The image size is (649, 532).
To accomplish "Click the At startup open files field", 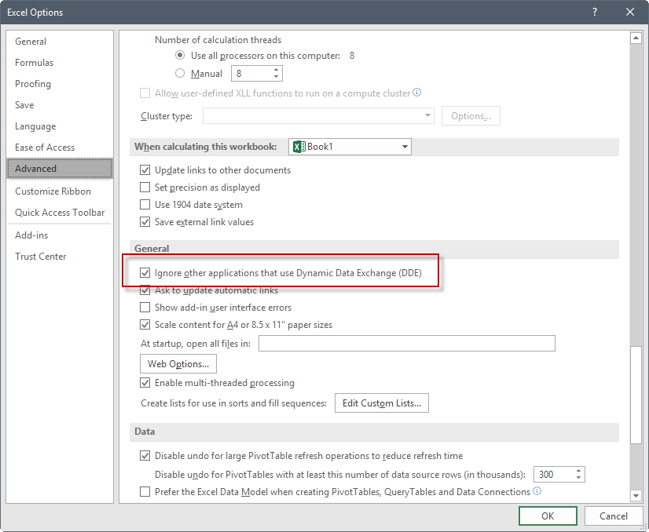I will 407,344.
